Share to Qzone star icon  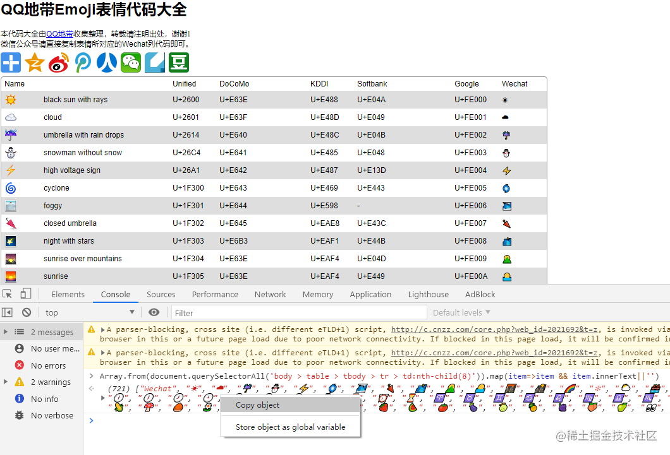point(35,62)
